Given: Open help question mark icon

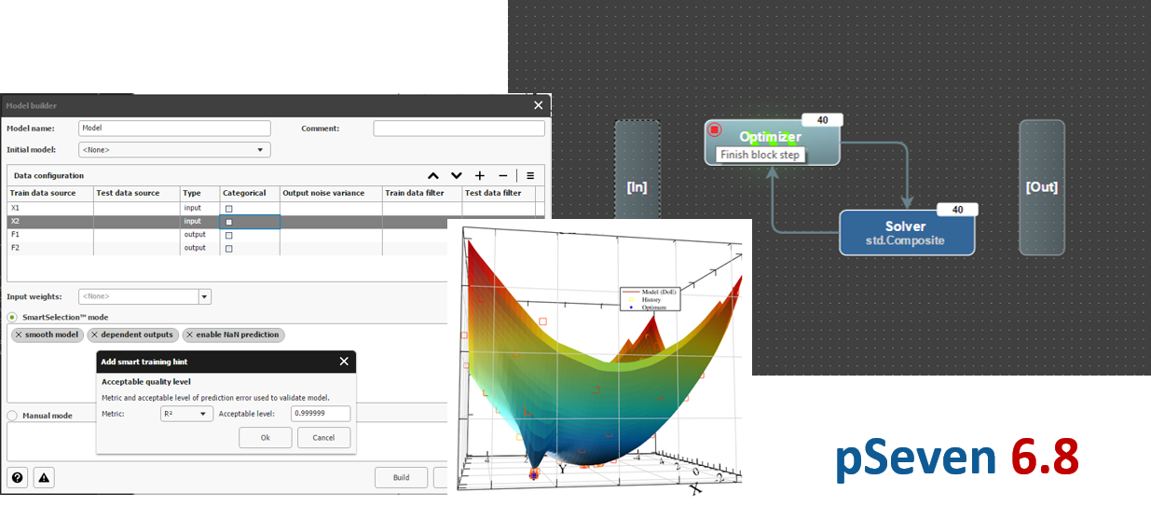Looking at the screenshot, I should [18, 477].
